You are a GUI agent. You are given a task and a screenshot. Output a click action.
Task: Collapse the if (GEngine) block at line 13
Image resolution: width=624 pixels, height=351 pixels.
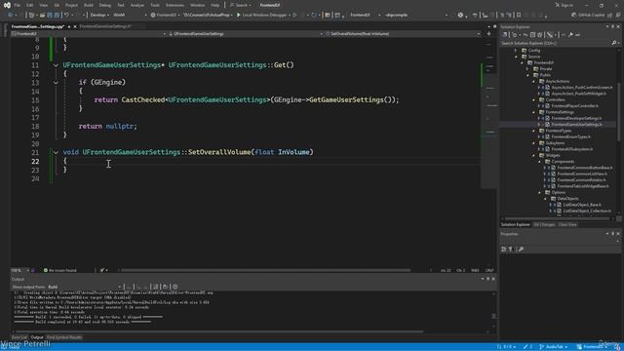[x=56, y=83]
